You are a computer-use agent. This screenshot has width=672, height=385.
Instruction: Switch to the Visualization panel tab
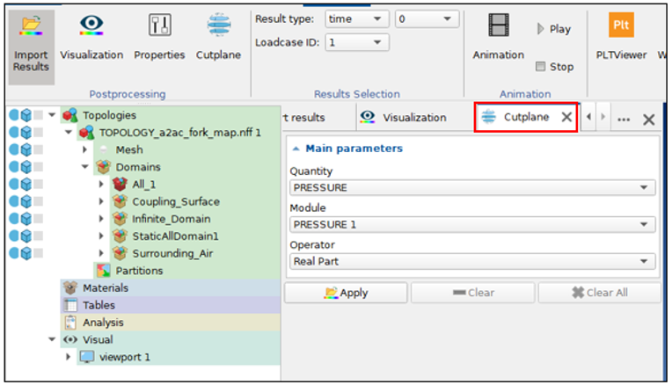(403, 117)
